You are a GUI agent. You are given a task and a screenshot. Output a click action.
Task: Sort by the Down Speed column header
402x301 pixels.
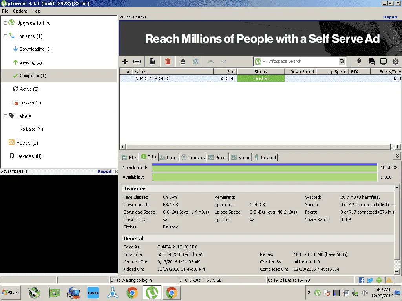(x=300, y=72)
